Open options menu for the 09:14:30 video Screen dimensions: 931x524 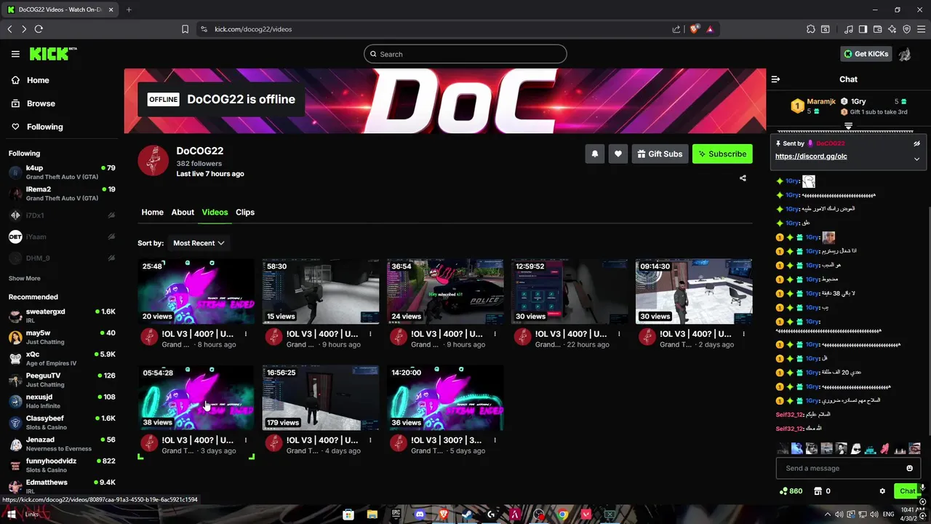(x=743, y=334)
